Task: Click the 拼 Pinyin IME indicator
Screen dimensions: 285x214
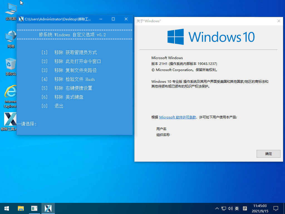Action: point(245,208)
